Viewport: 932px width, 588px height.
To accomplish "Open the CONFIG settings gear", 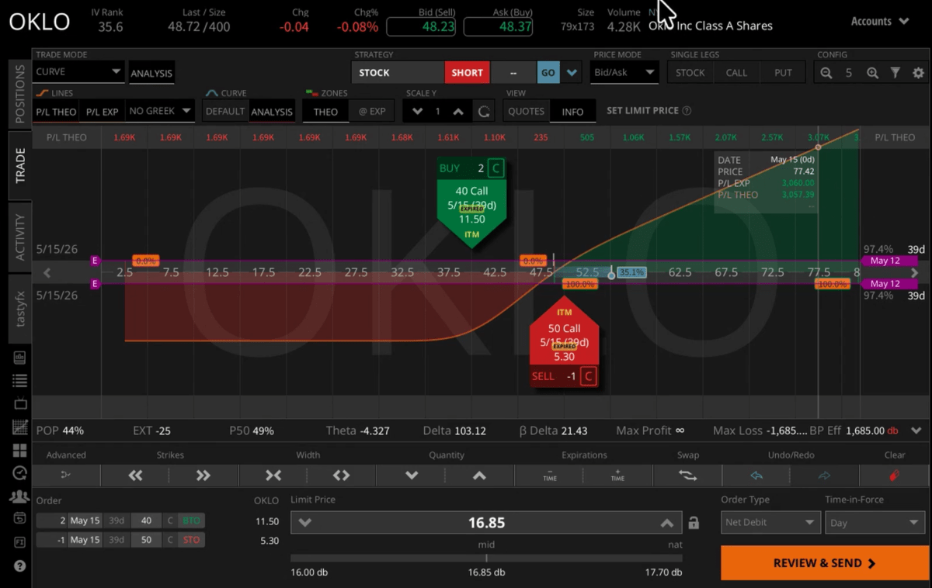I will click(919, 72).
